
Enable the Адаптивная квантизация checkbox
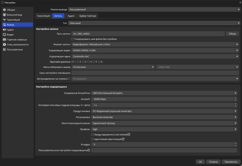click(93, 139)
